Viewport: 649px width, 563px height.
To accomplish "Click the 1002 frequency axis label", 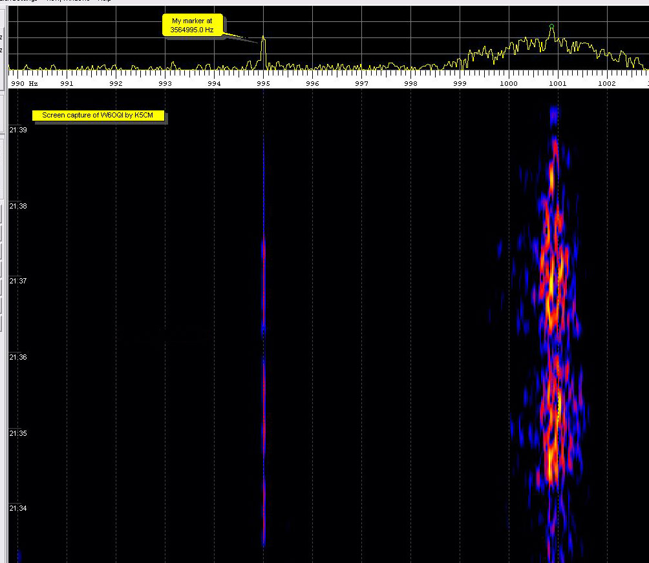I will 607,83.
